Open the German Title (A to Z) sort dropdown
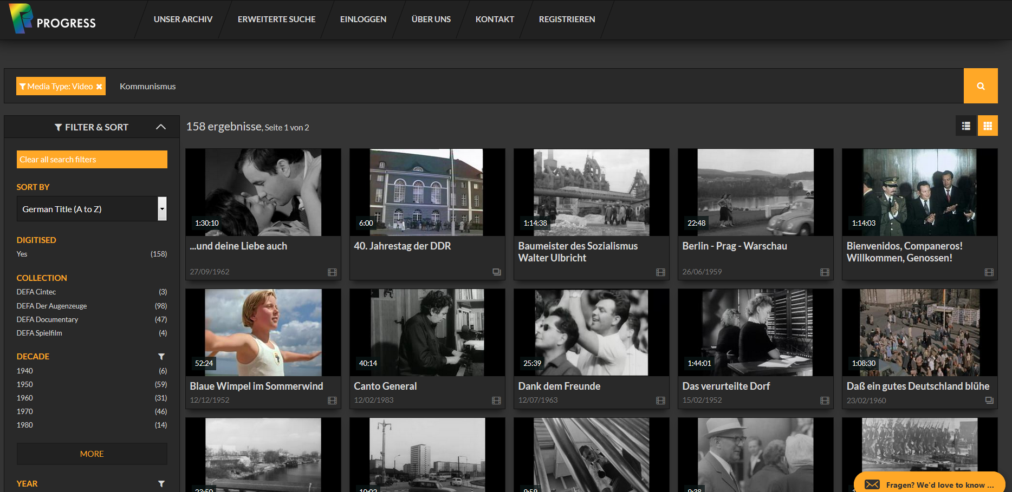Image resolution: width=1012 pixels, height=492 pixels. point(92,209)
